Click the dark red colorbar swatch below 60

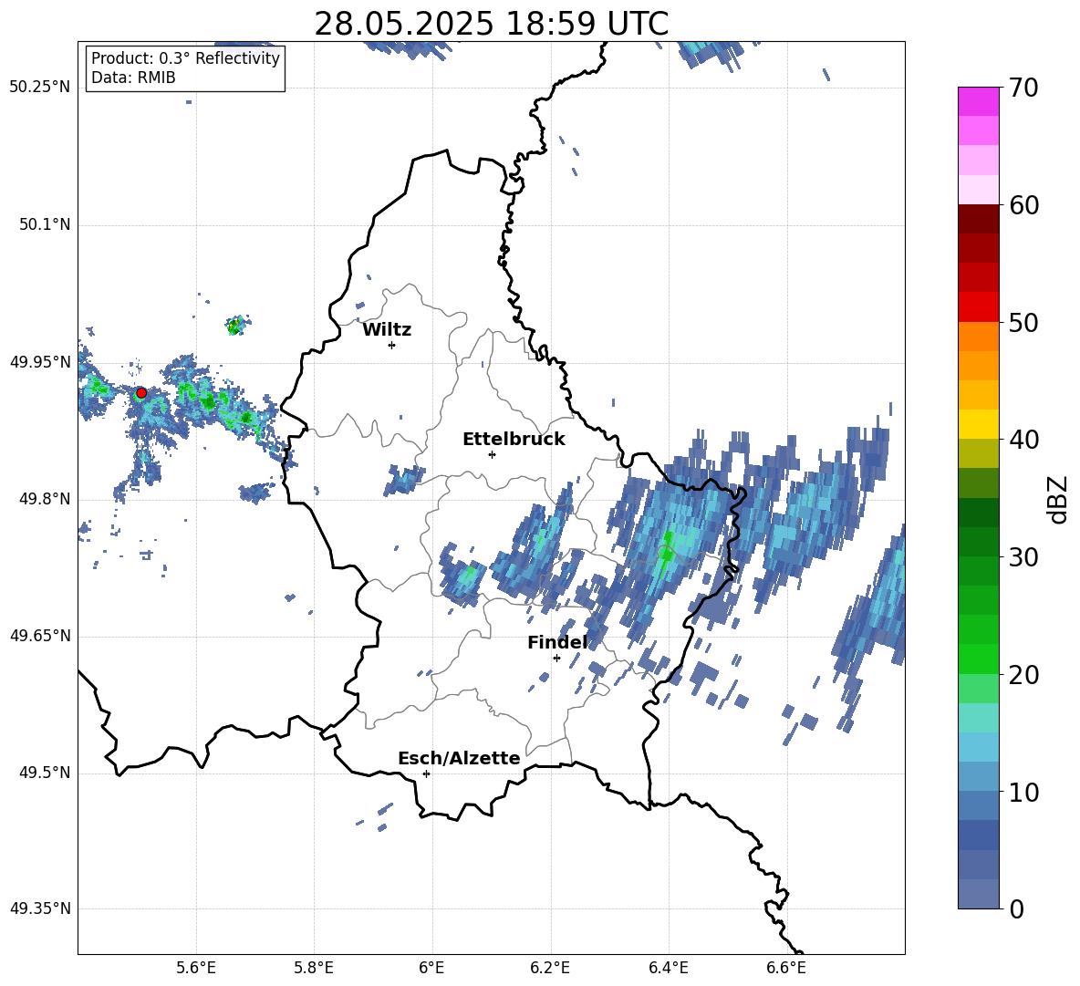(978, 219)
